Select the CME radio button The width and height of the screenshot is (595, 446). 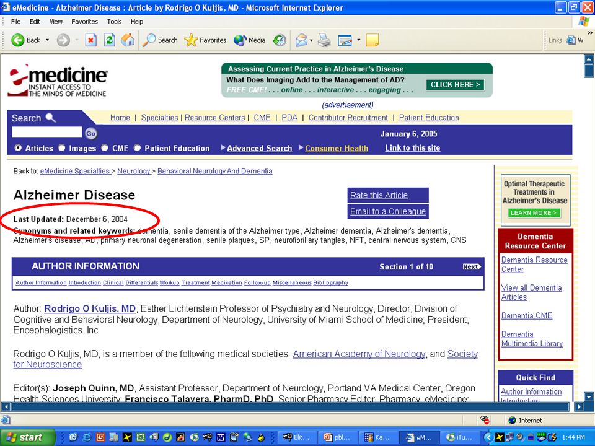(105, 148)
